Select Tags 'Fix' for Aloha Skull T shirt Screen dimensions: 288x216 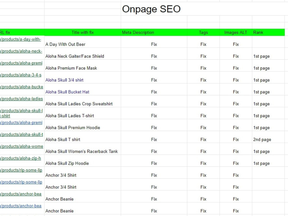click(x=203, y=137)
